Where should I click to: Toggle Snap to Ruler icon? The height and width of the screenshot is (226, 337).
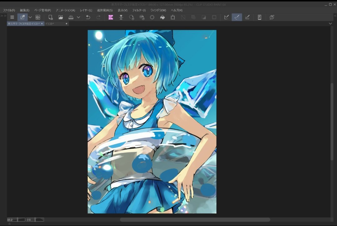pos(226,17)
